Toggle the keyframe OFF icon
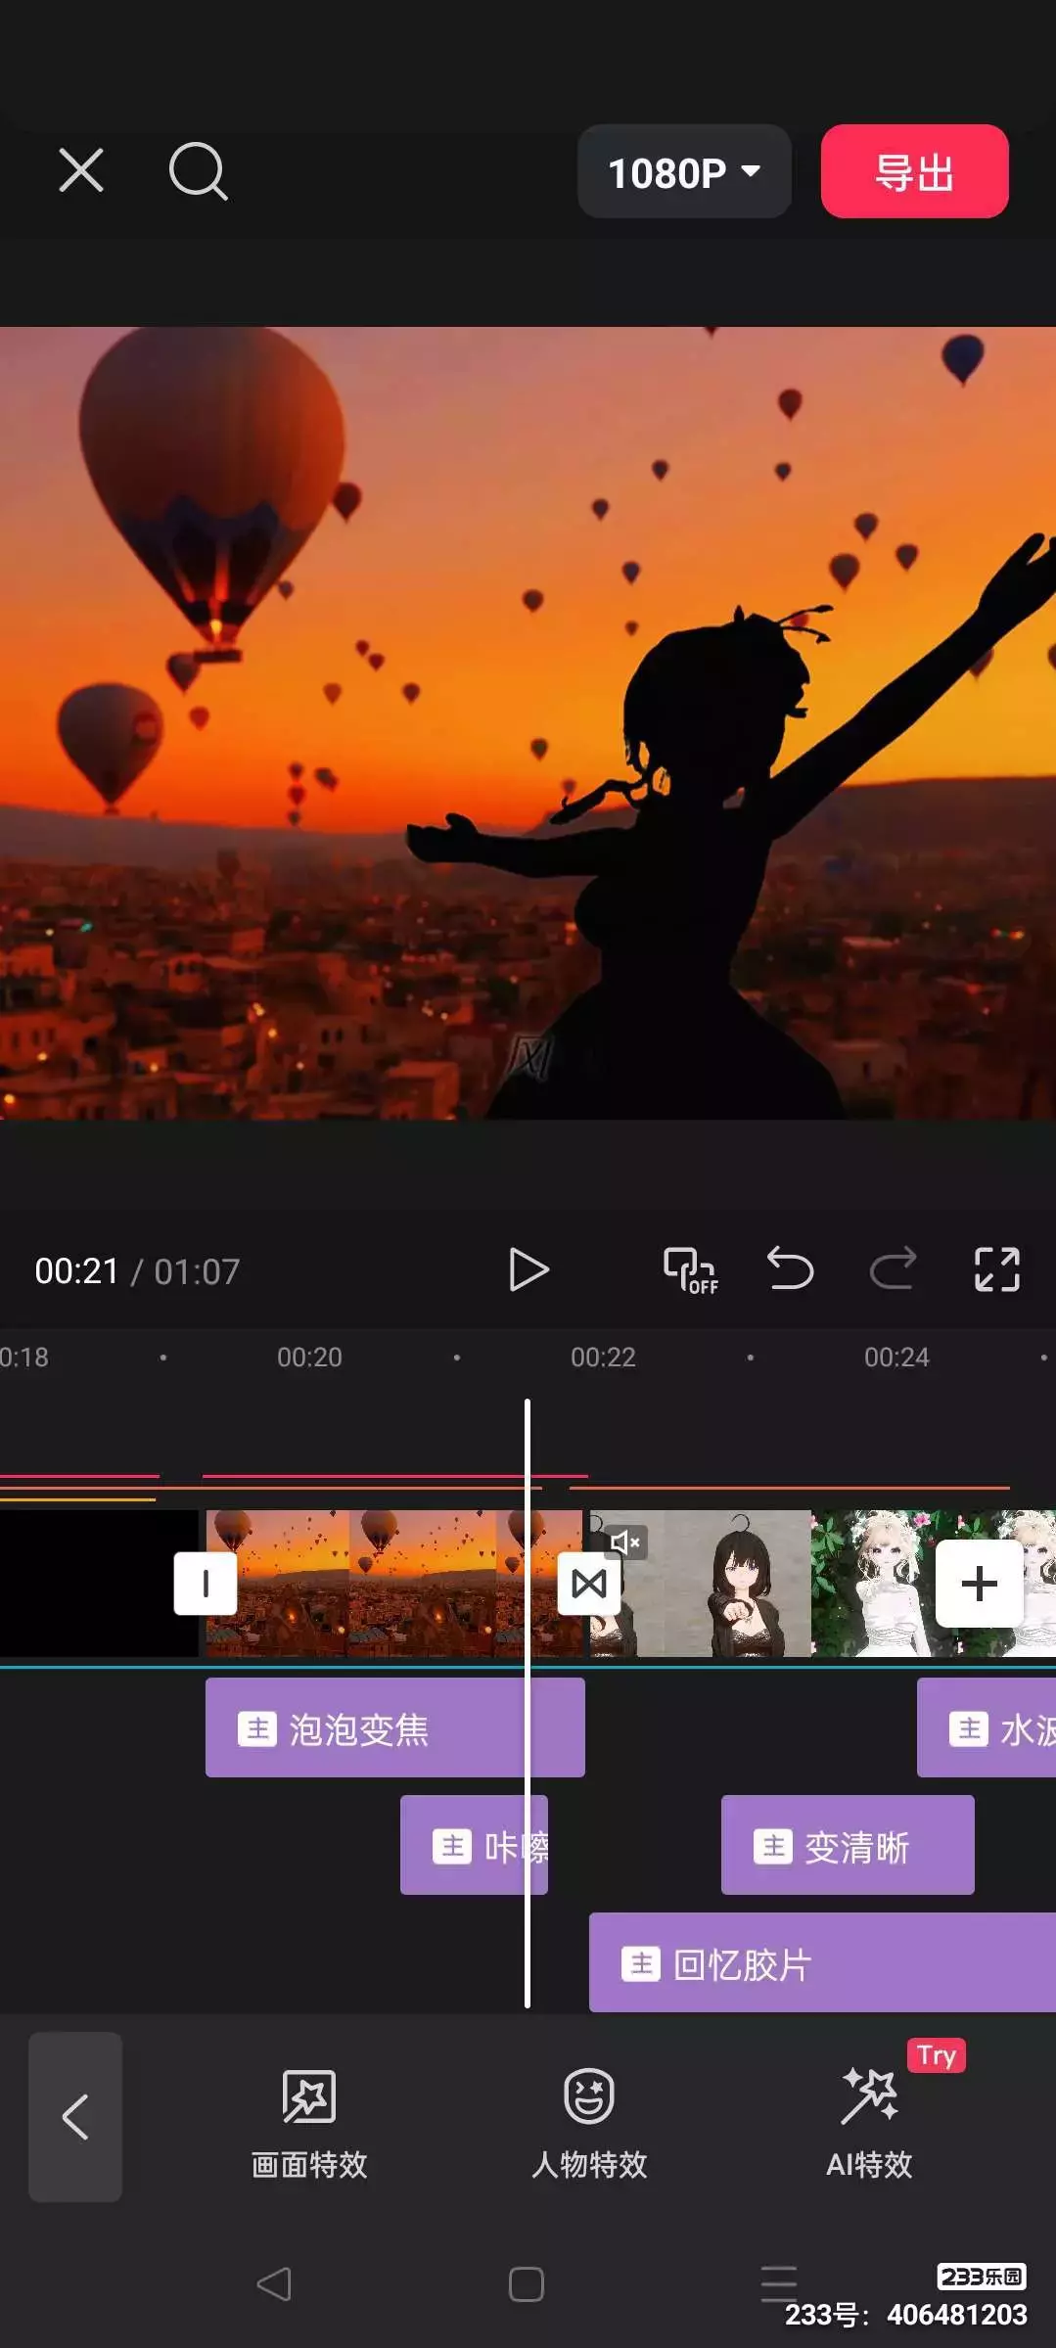The image size is (1056, 2348). 691,1270
